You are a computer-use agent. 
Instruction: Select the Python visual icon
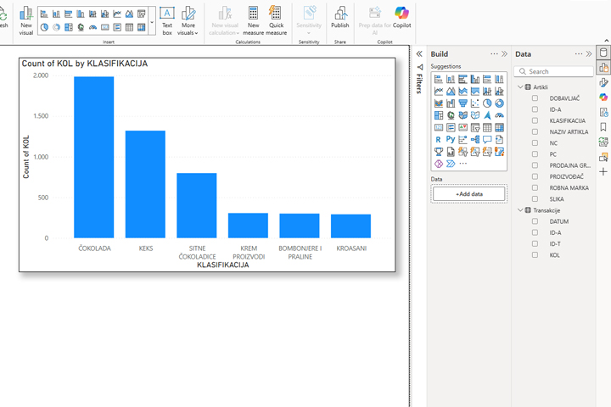(x=451, y=140)
